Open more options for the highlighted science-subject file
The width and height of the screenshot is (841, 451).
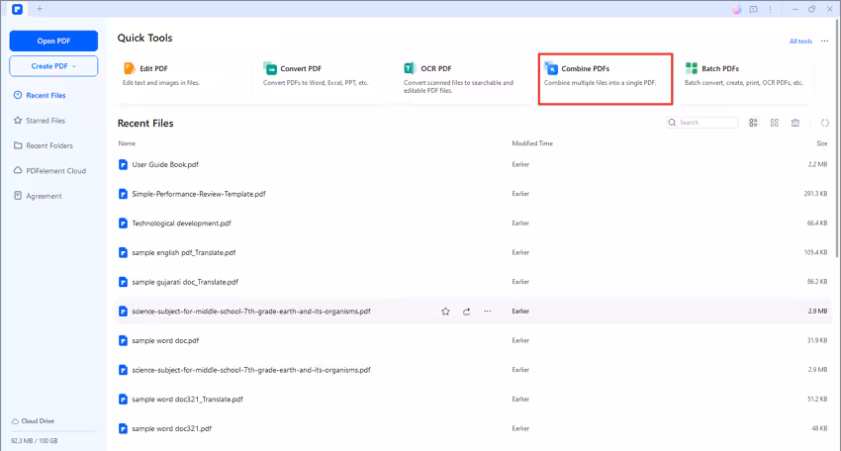[487, 312]
